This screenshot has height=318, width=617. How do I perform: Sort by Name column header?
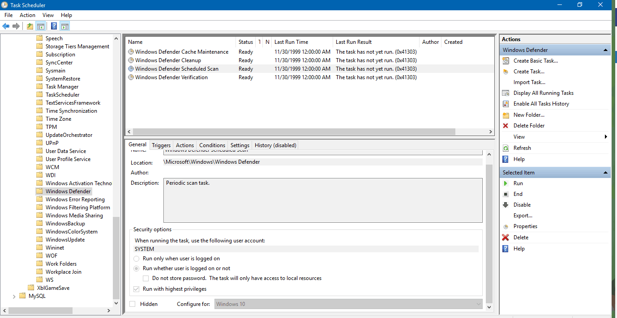(x=180, y=42)
